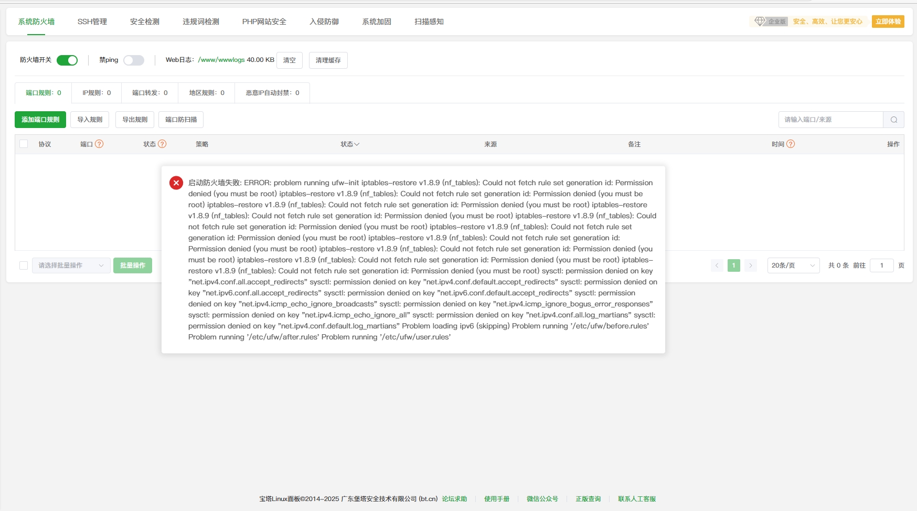Check the select-all checkbox in table header
917x511 pixels.
pos(24,144)
